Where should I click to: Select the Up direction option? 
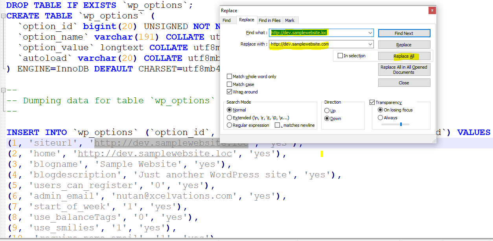click(x=330, y=111)
